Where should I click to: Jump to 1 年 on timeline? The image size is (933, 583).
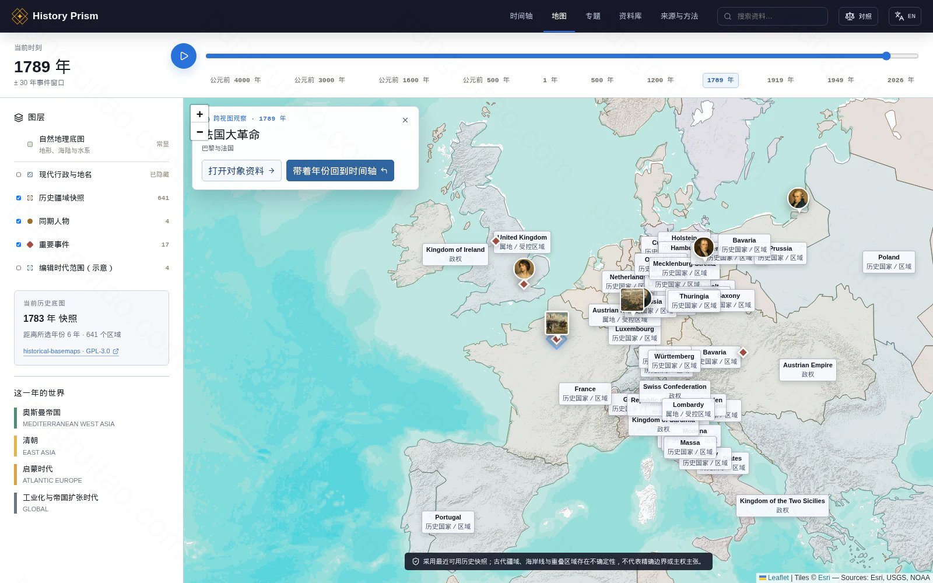(550, 80)
